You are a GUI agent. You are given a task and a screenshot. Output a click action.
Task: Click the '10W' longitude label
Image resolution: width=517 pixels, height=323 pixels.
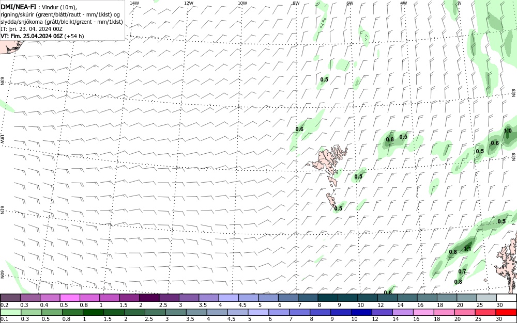pyautogui.click(x=242, y=3)
